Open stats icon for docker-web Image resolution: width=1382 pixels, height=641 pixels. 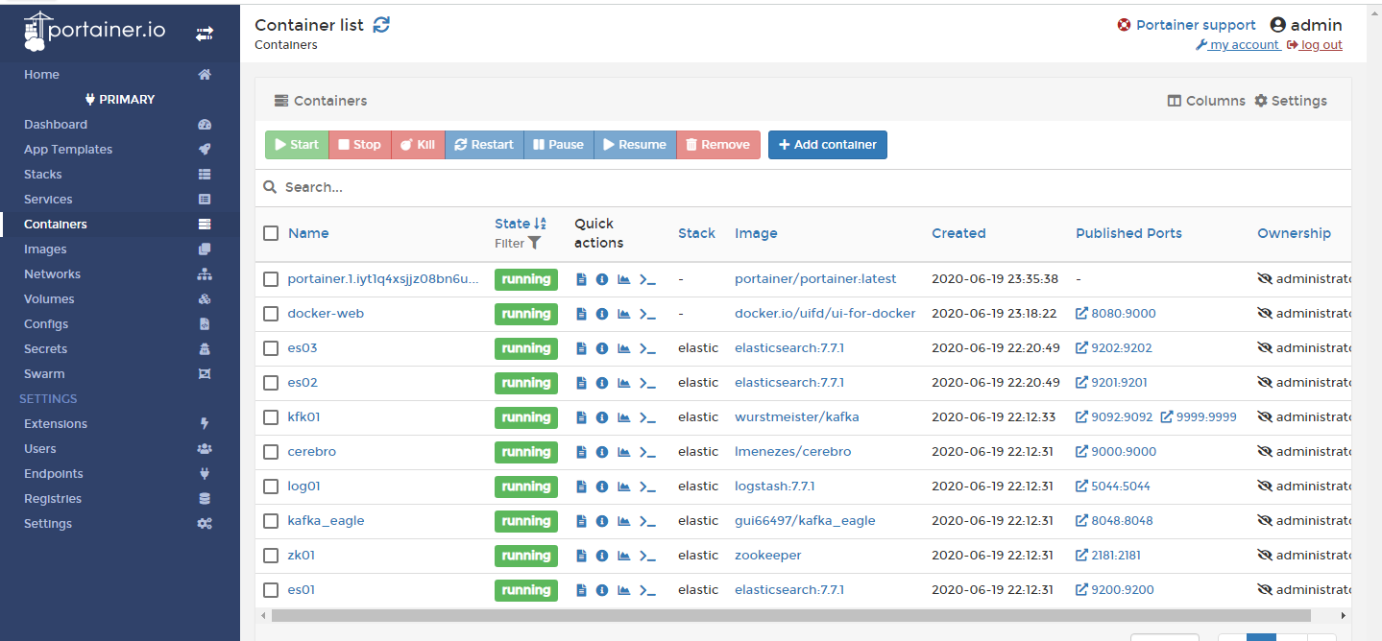click(x=623, y=314)
